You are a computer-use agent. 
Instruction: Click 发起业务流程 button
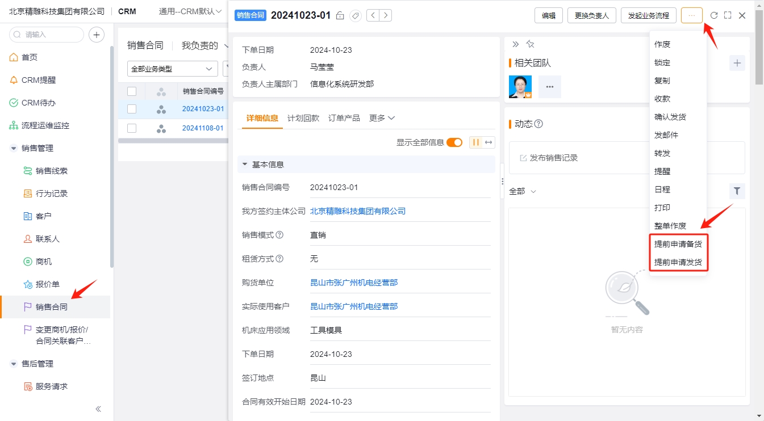click(649, 15)
